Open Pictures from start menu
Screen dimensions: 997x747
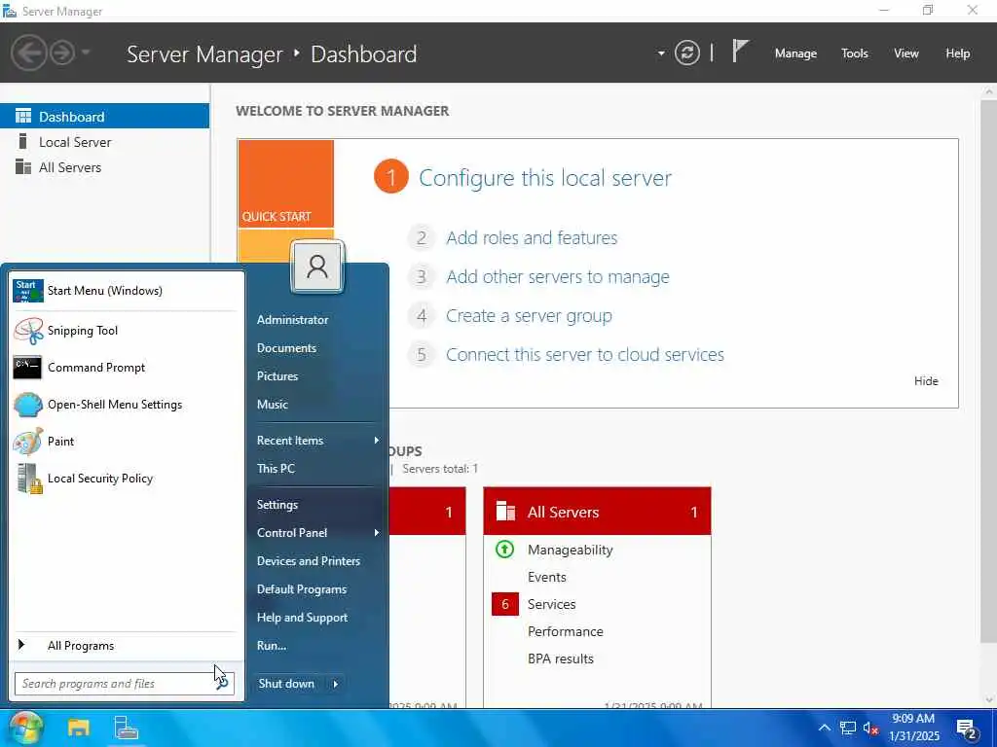(x=277, y=376)
